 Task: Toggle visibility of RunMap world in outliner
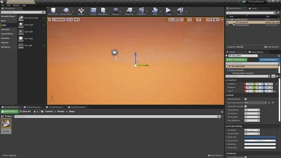pyautogui.click(x=227, y=19)
